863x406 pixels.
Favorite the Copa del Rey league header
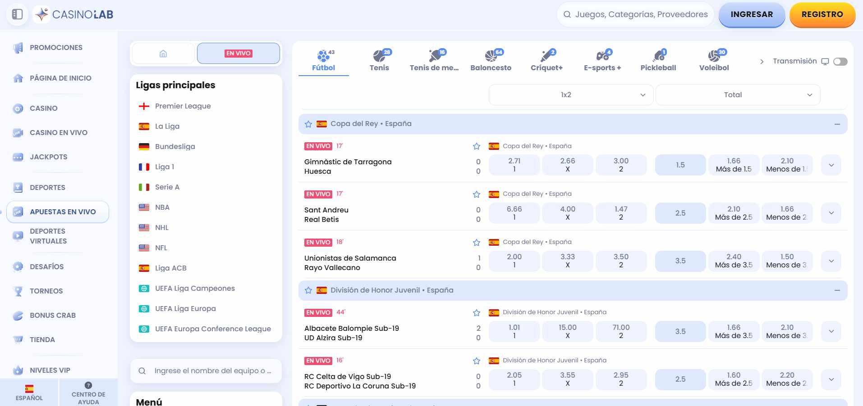click(x=308, y=124)
